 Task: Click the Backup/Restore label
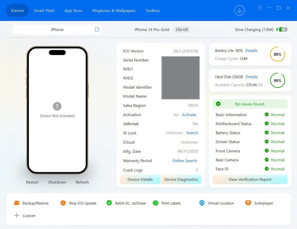pyautogui.click(x=36, y=203)
